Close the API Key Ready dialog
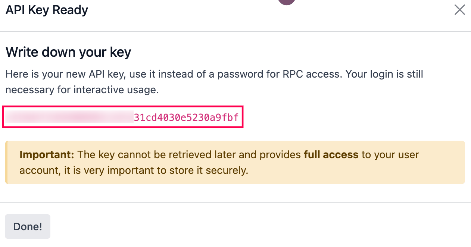The width and height of the screenshot is (471, 247). pos(459,10)
